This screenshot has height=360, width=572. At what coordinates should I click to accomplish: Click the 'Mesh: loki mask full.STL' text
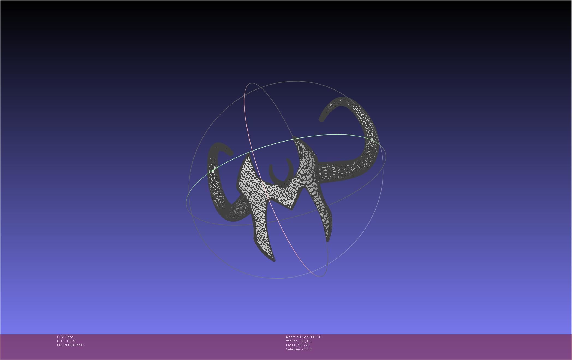pos(304,337)
